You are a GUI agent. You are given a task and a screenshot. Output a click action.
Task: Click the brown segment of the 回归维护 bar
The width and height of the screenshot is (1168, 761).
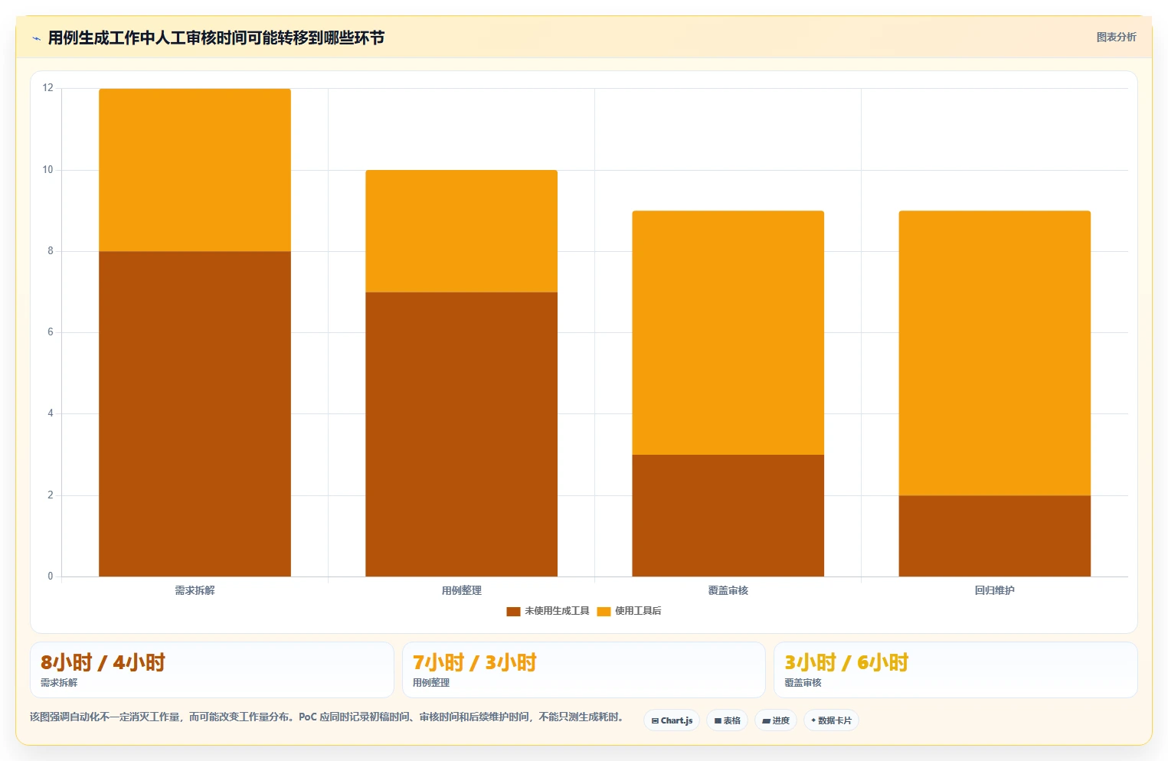pos(994,536)
